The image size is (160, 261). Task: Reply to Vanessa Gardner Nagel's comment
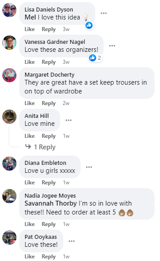(x=49, y=62)
